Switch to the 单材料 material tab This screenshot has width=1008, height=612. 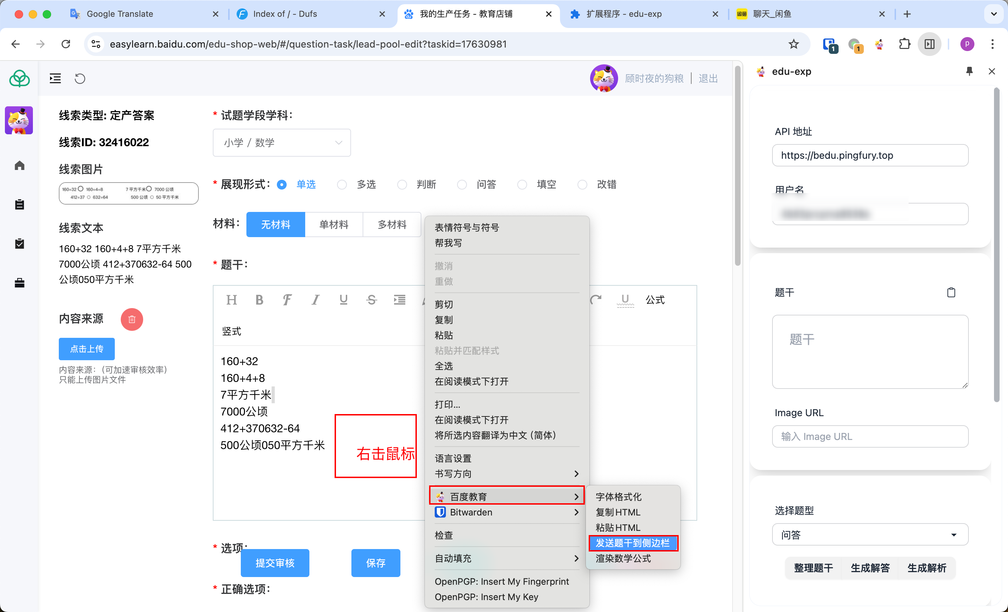pos(334,224)
